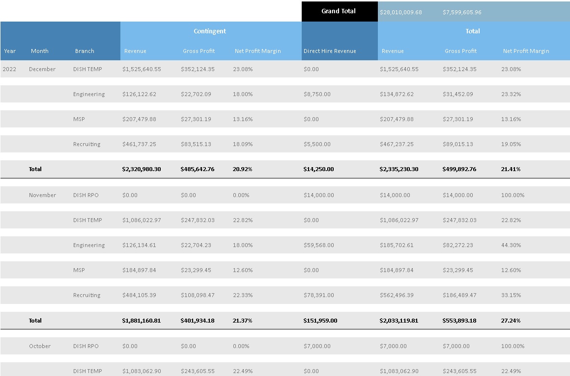Click November Engineering total margin 44.30%
The height and width of the screenshot is (376, 570).
pos(511,245)
